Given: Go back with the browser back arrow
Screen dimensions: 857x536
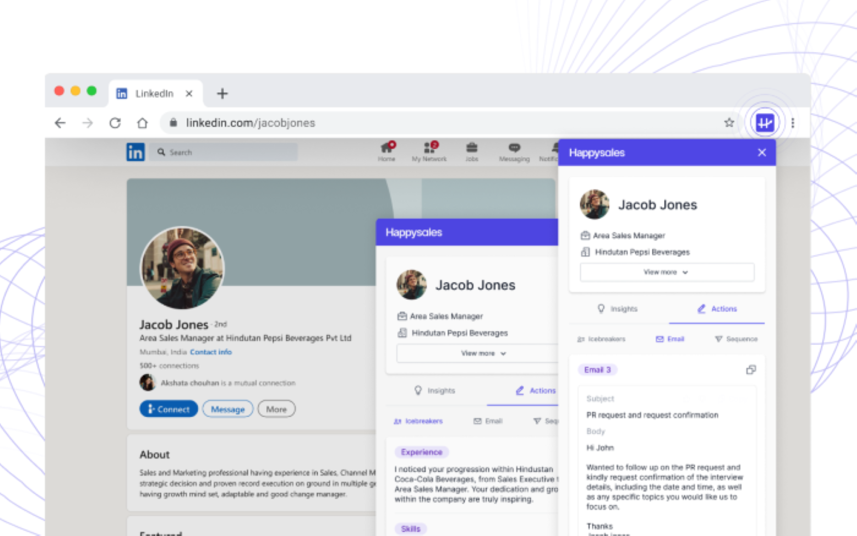Looking at the screenshot, I should pos(60,123).
